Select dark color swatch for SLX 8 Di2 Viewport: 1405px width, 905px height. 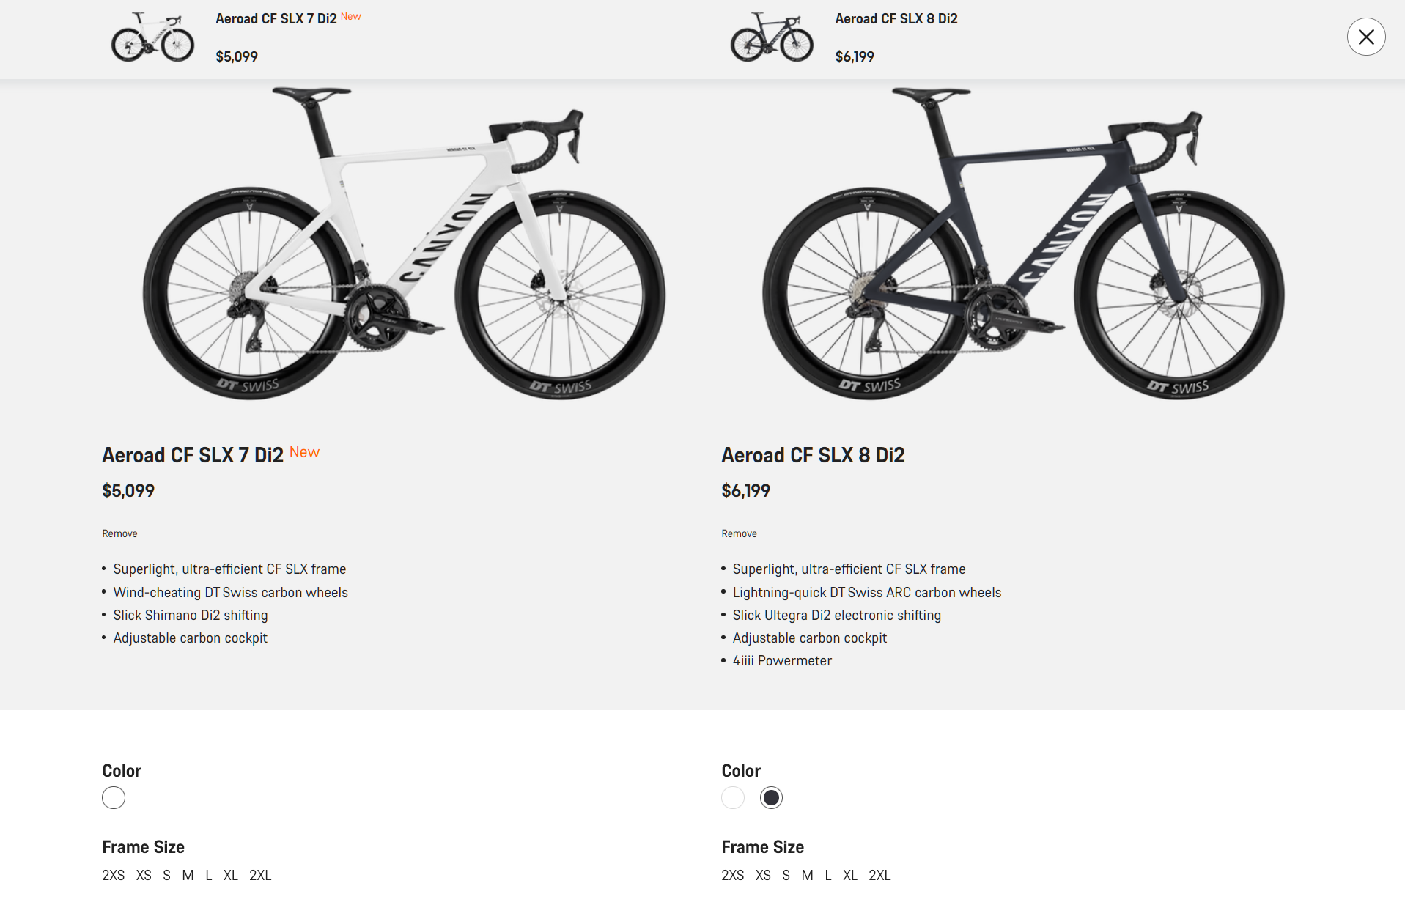click(771, 798)
